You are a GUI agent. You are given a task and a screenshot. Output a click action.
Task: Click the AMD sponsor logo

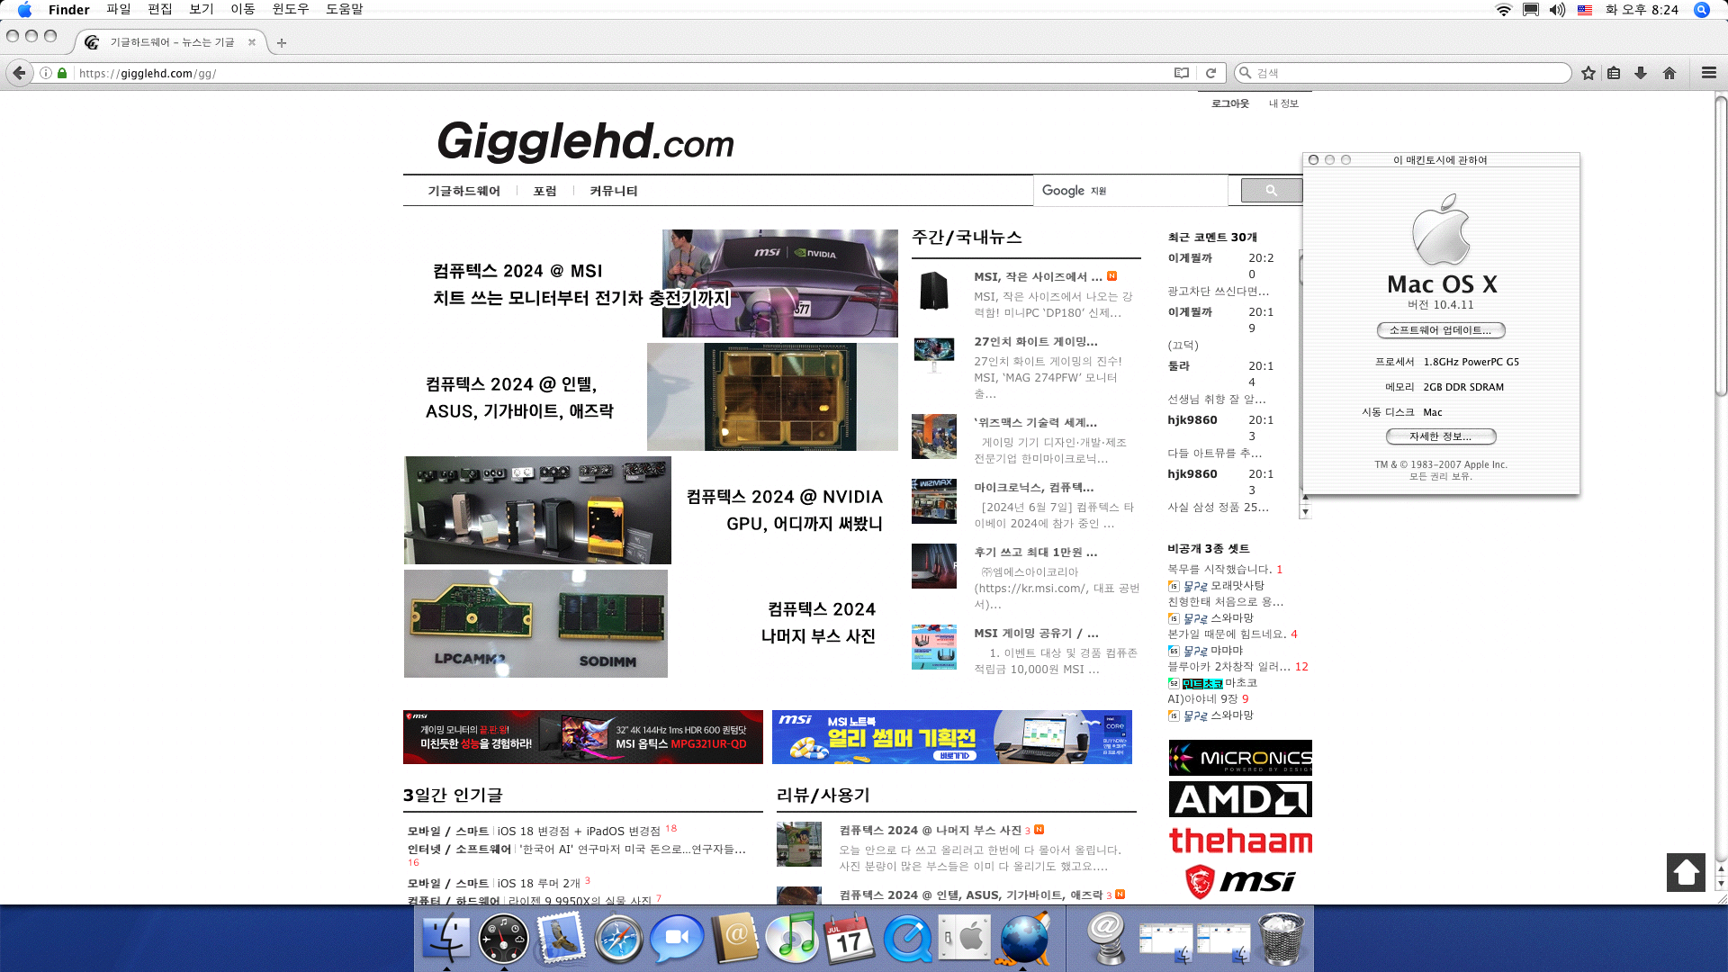pos(1240,799)
